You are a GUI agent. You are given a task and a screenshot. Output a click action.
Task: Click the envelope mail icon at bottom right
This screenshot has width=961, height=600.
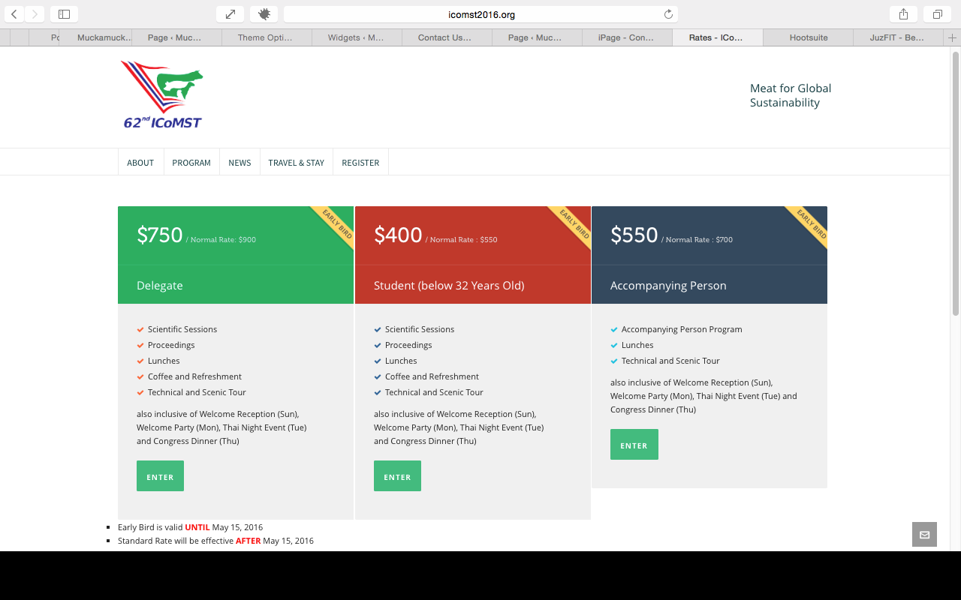click(x=924, y=535)
